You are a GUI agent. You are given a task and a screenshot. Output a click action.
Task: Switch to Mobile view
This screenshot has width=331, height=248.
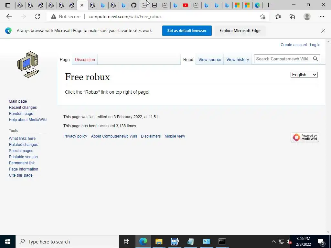(175, 136)
